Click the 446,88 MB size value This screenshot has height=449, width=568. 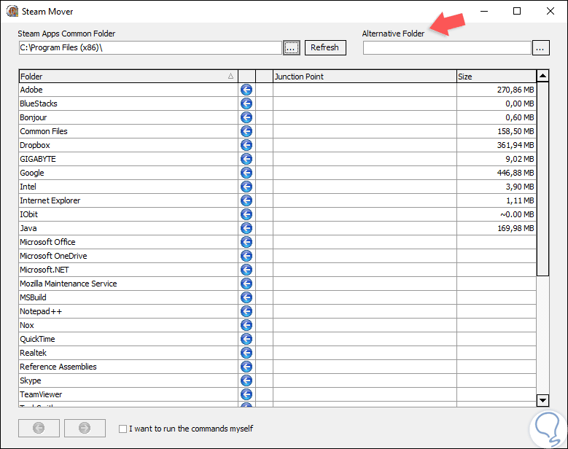point(516,173)
